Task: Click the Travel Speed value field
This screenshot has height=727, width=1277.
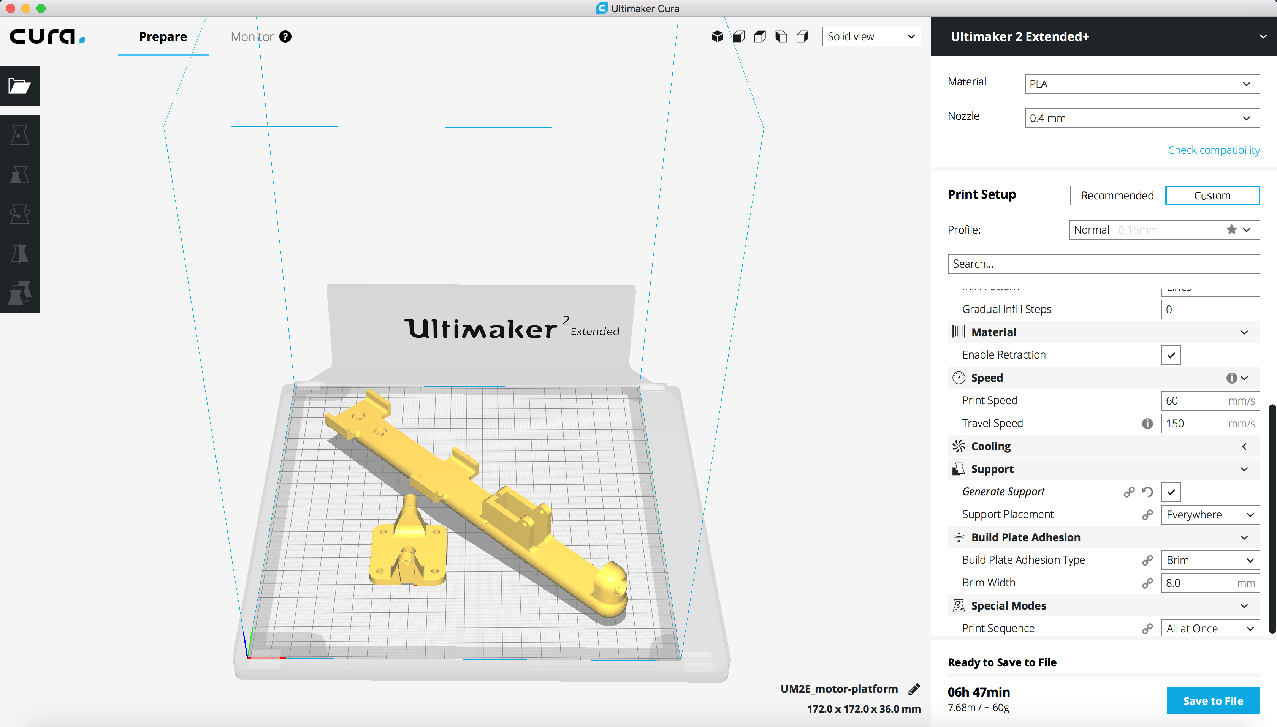Action: click(1210, 424)
